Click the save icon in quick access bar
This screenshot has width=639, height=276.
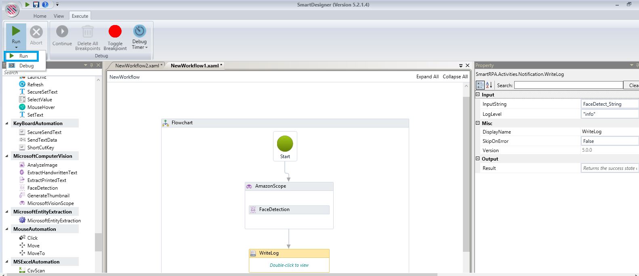click(x=36, y=4)
